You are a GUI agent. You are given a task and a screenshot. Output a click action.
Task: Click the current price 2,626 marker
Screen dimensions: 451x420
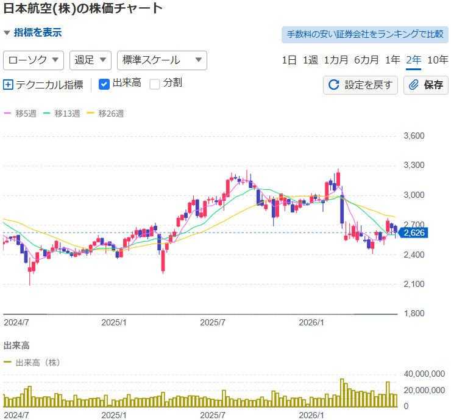413,233
